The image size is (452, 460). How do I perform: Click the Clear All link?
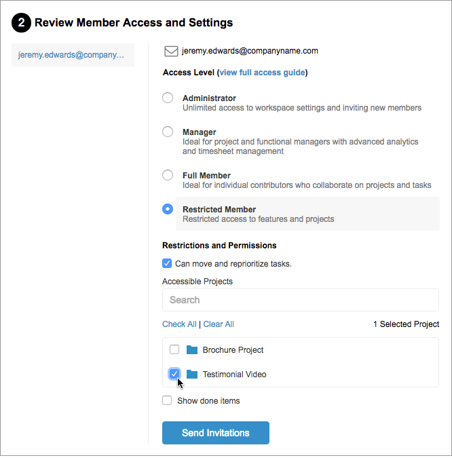[219, 324]
